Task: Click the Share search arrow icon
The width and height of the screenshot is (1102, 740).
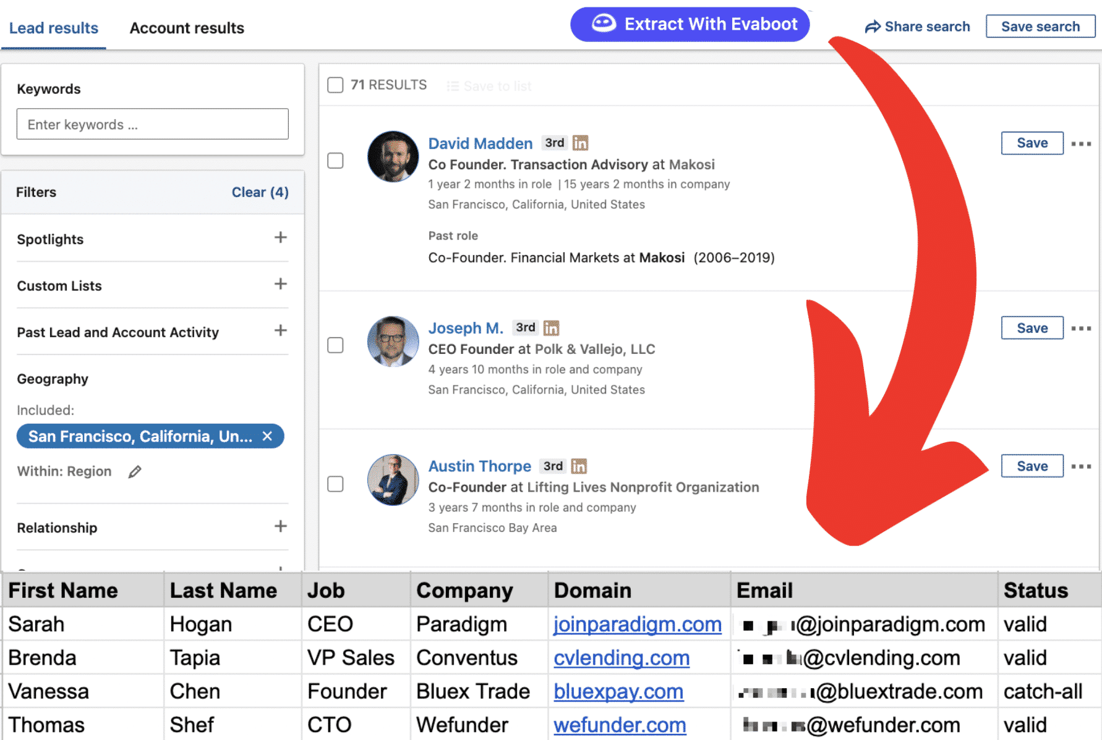Action: coord(872,27)
